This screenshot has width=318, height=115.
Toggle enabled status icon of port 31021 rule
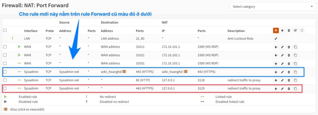click(x=19, y=55)
